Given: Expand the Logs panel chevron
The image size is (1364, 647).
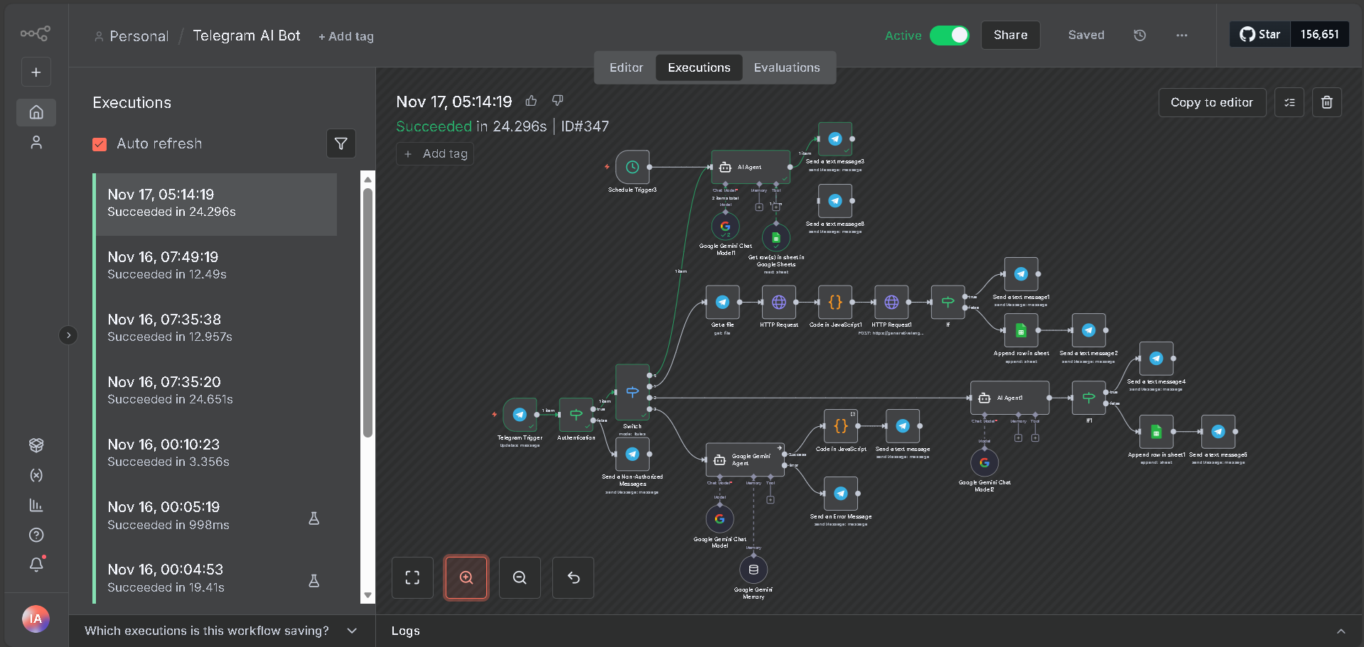Looking at the screenshot, I should [1341, 631].
